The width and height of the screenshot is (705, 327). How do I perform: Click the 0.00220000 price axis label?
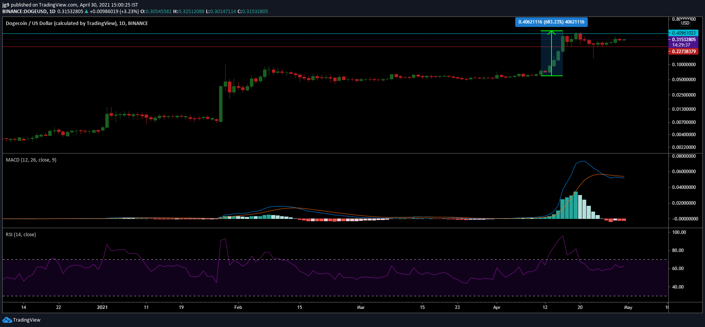pos(684,147)
